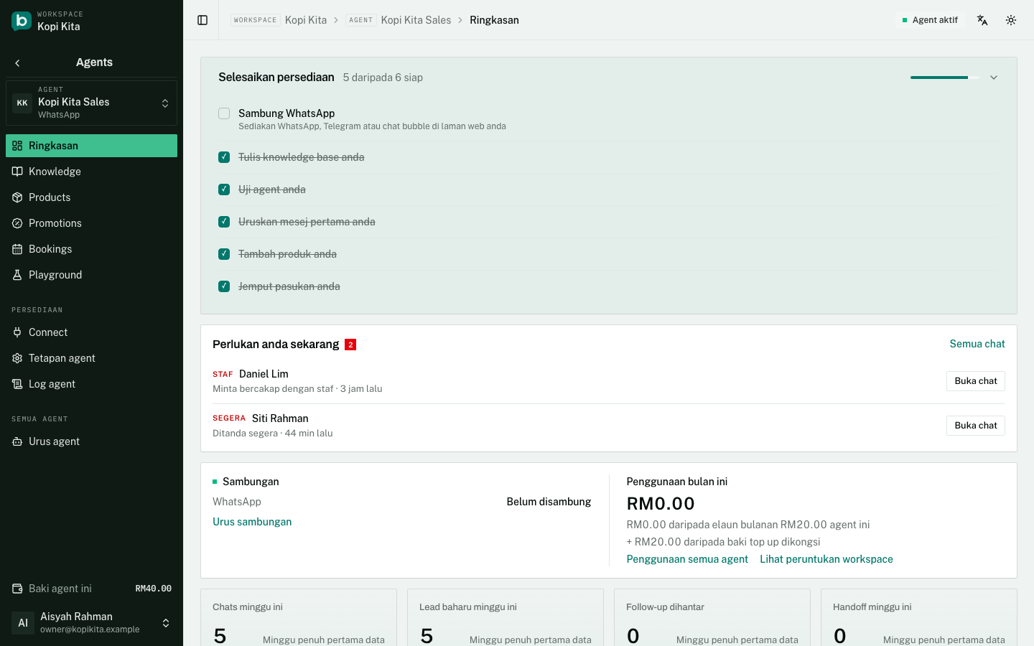1034x646 pixels.
Task: Click the setup progress bar
Action: pyautogui.click(x=945, y=78)
